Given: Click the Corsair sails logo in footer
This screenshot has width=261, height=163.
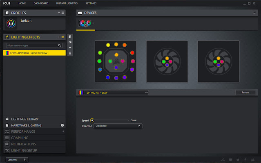Looking at the screenshot, I should (253, 160).
